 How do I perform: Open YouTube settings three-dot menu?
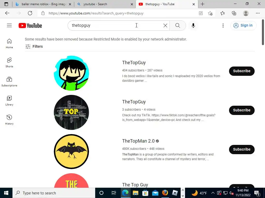pos(223,26)
